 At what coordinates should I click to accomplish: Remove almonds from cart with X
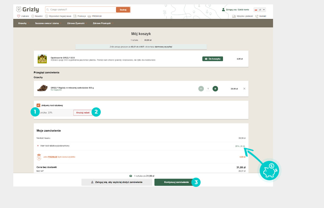(x=244, y=89)
